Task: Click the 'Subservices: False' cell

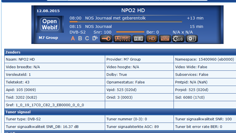Action: coord(205,75)
